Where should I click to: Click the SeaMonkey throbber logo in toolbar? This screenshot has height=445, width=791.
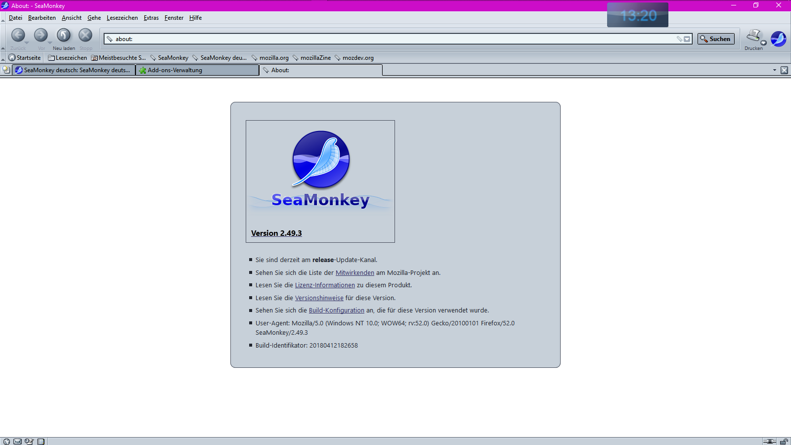(779, 39)
